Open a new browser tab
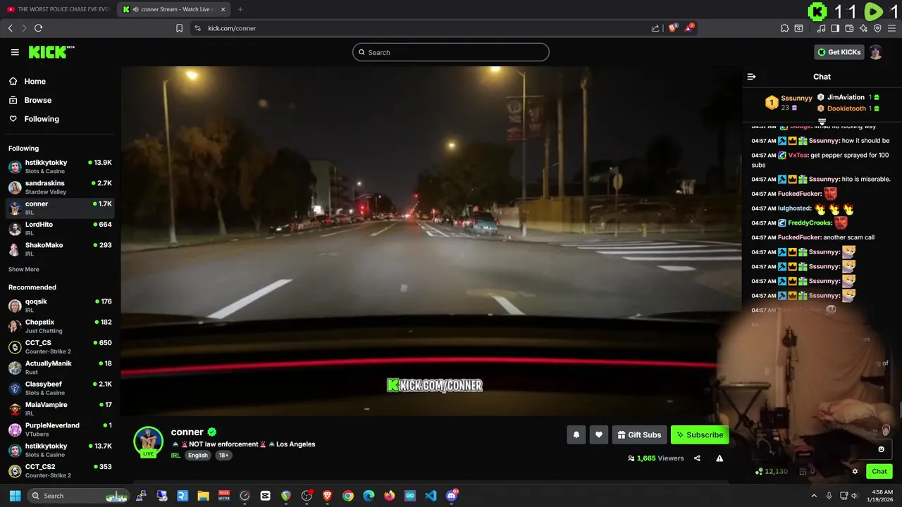The height and width of the screenshot is (507, 902). [240, 9]
